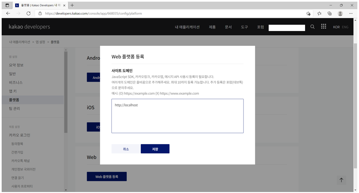Open the browser profile avatar
359x193 pixels.
[340, 14]
